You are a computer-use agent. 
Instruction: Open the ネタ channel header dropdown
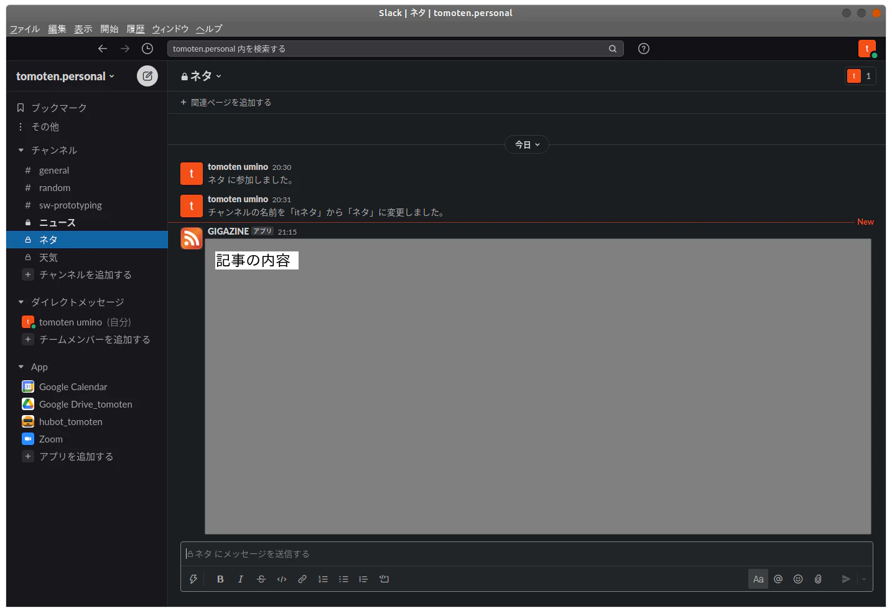pyautogui.click(x=201, y=76)
